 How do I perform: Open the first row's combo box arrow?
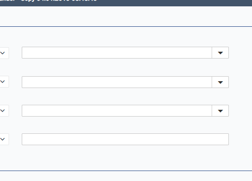(x=220, y=53)
